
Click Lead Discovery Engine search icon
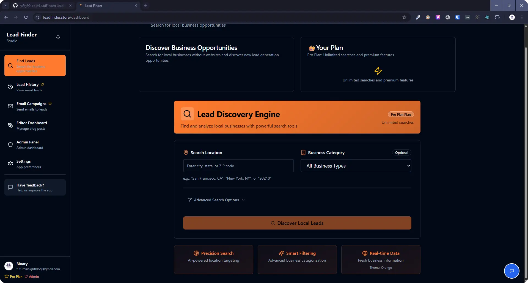187,114
